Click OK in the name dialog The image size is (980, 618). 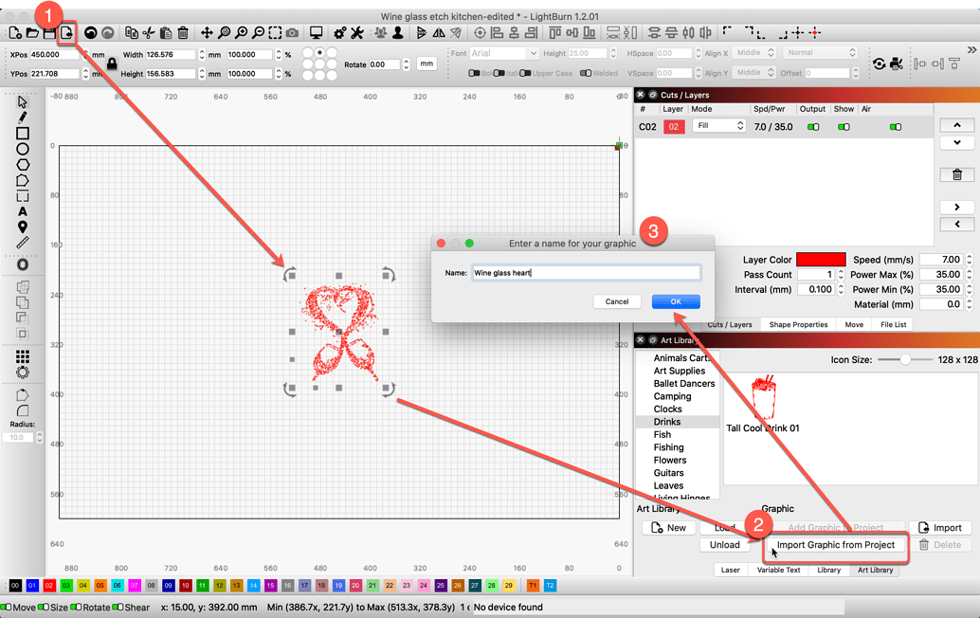click(676, 301)
